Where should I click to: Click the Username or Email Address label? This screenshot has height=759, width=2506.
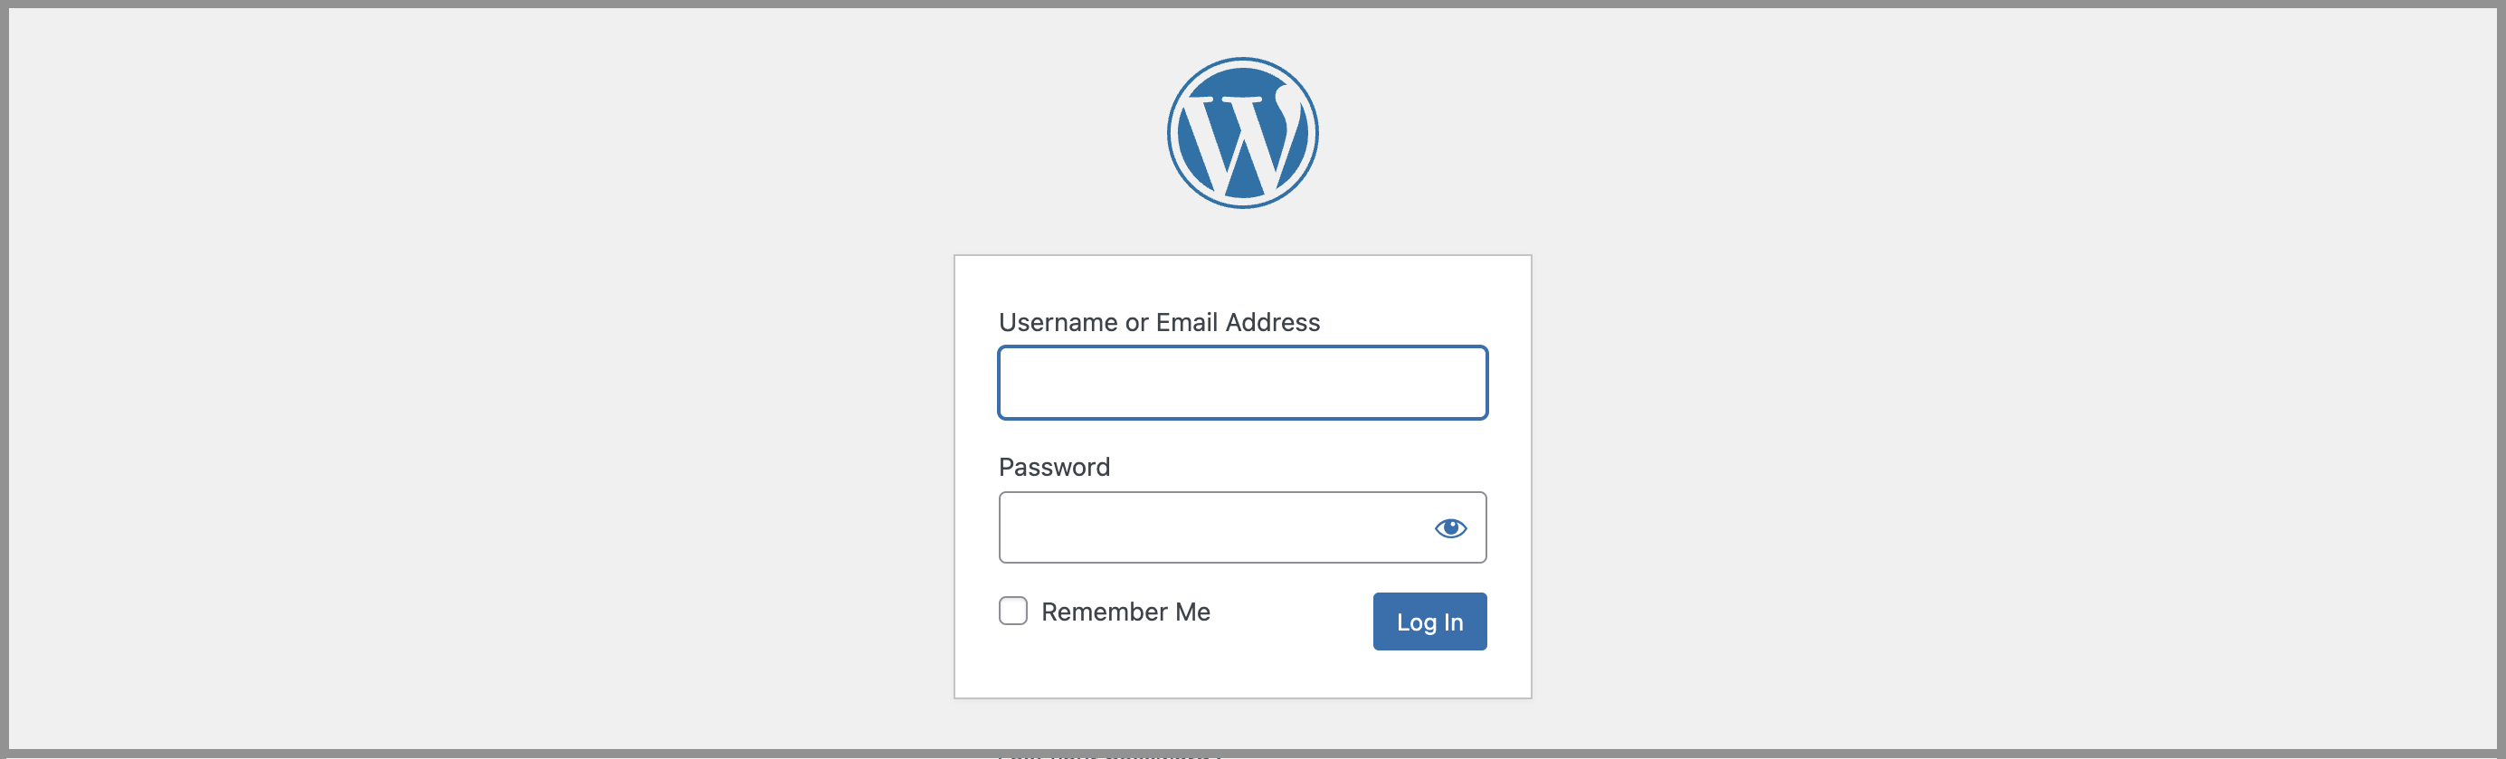pyautogui.click(x=1159, y=322)
